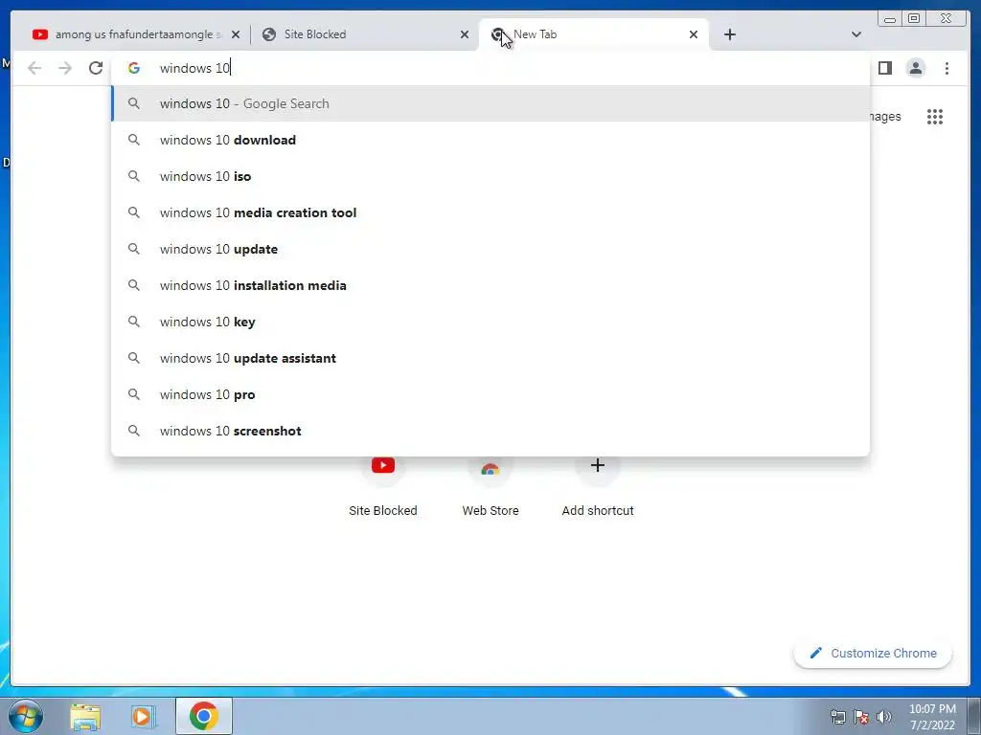981x735 pixels.
Task: Open the volume speaker tray icon
Action: tap(883, 717)
